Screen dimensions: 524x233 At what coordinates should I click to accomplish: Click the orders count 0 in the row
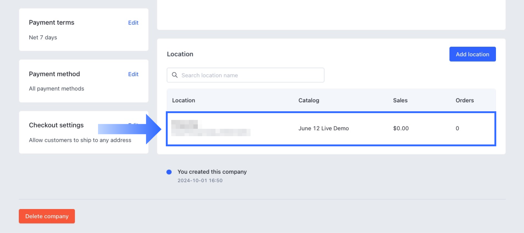[457, 128]
